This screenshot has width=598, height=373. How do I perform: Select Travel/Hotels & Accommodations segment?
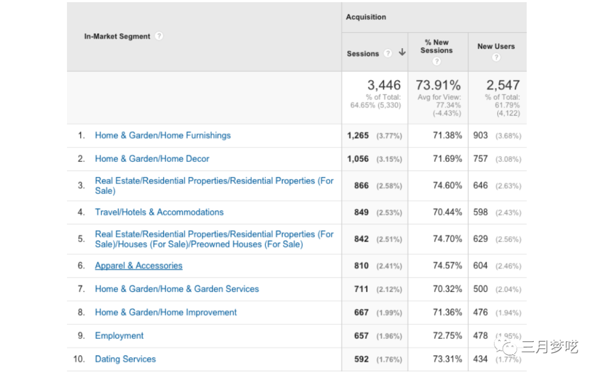click(x=159, y=212)
